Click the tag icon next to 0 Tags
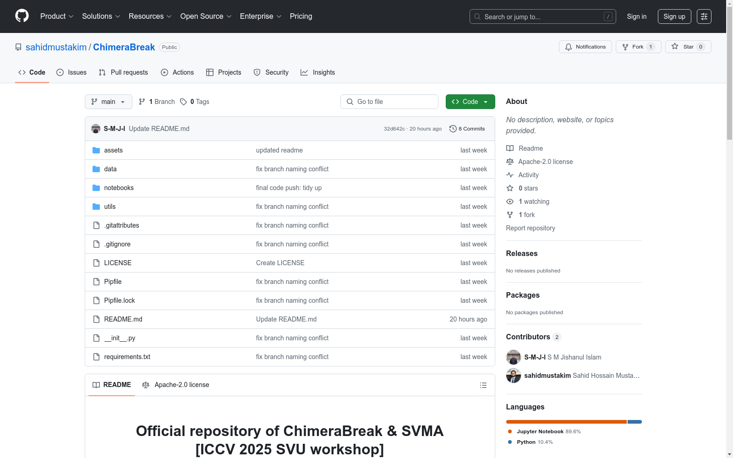Image resolution: width=733 pixels, height=458 pixels. point(183,102)
